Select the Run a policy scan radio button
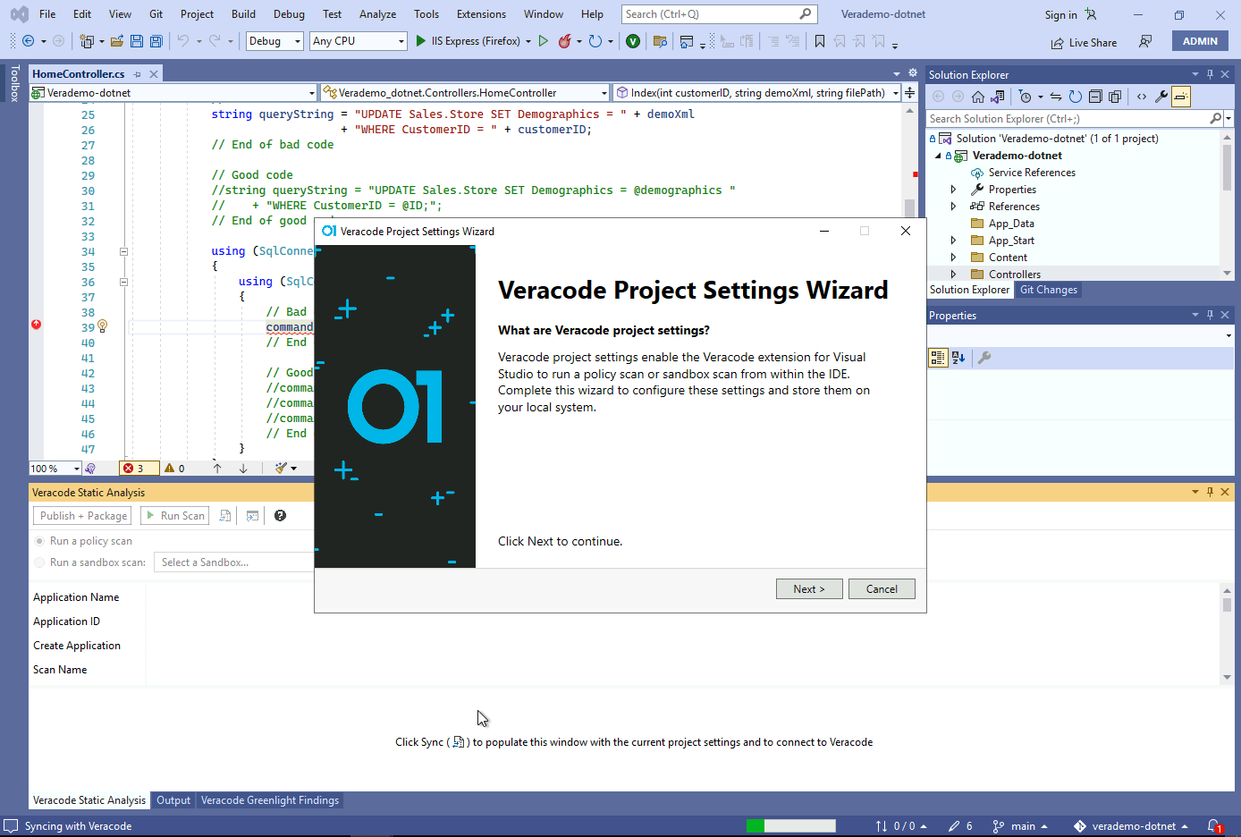The width and height of the screenshot is (1241, 837). click(38, 541)
